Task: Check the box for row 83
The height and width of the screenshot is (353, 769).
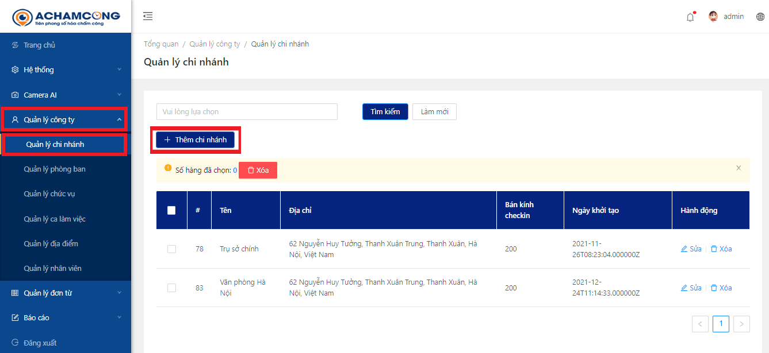Action: pos(171,288)
